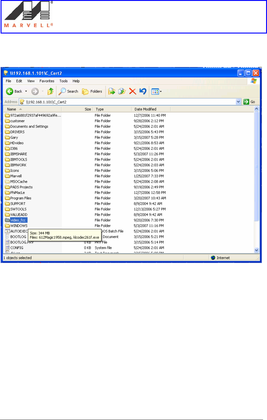Click the Move To toolbar icon

click(112, 91)
